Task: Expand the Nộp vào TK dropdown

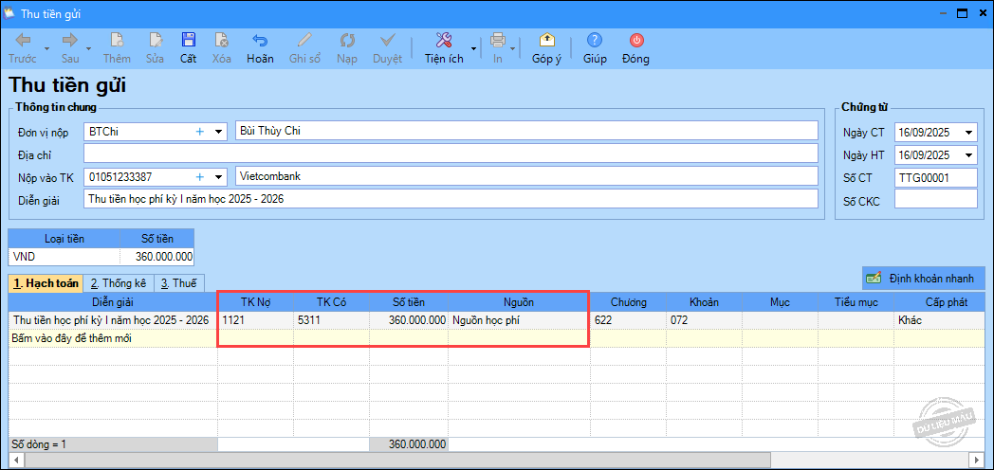Action: (x=219, y=176)
